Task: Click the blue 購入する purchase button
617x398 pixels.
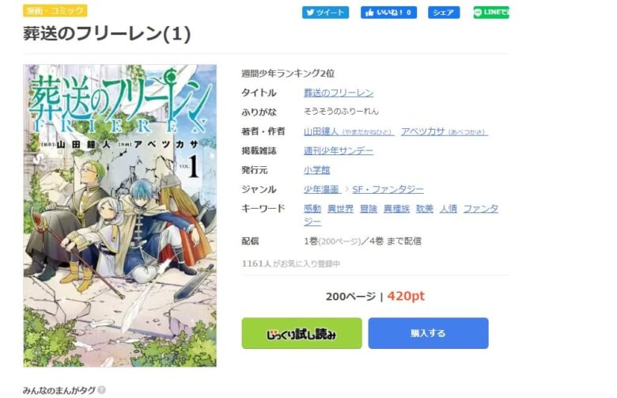Action: 428,333
